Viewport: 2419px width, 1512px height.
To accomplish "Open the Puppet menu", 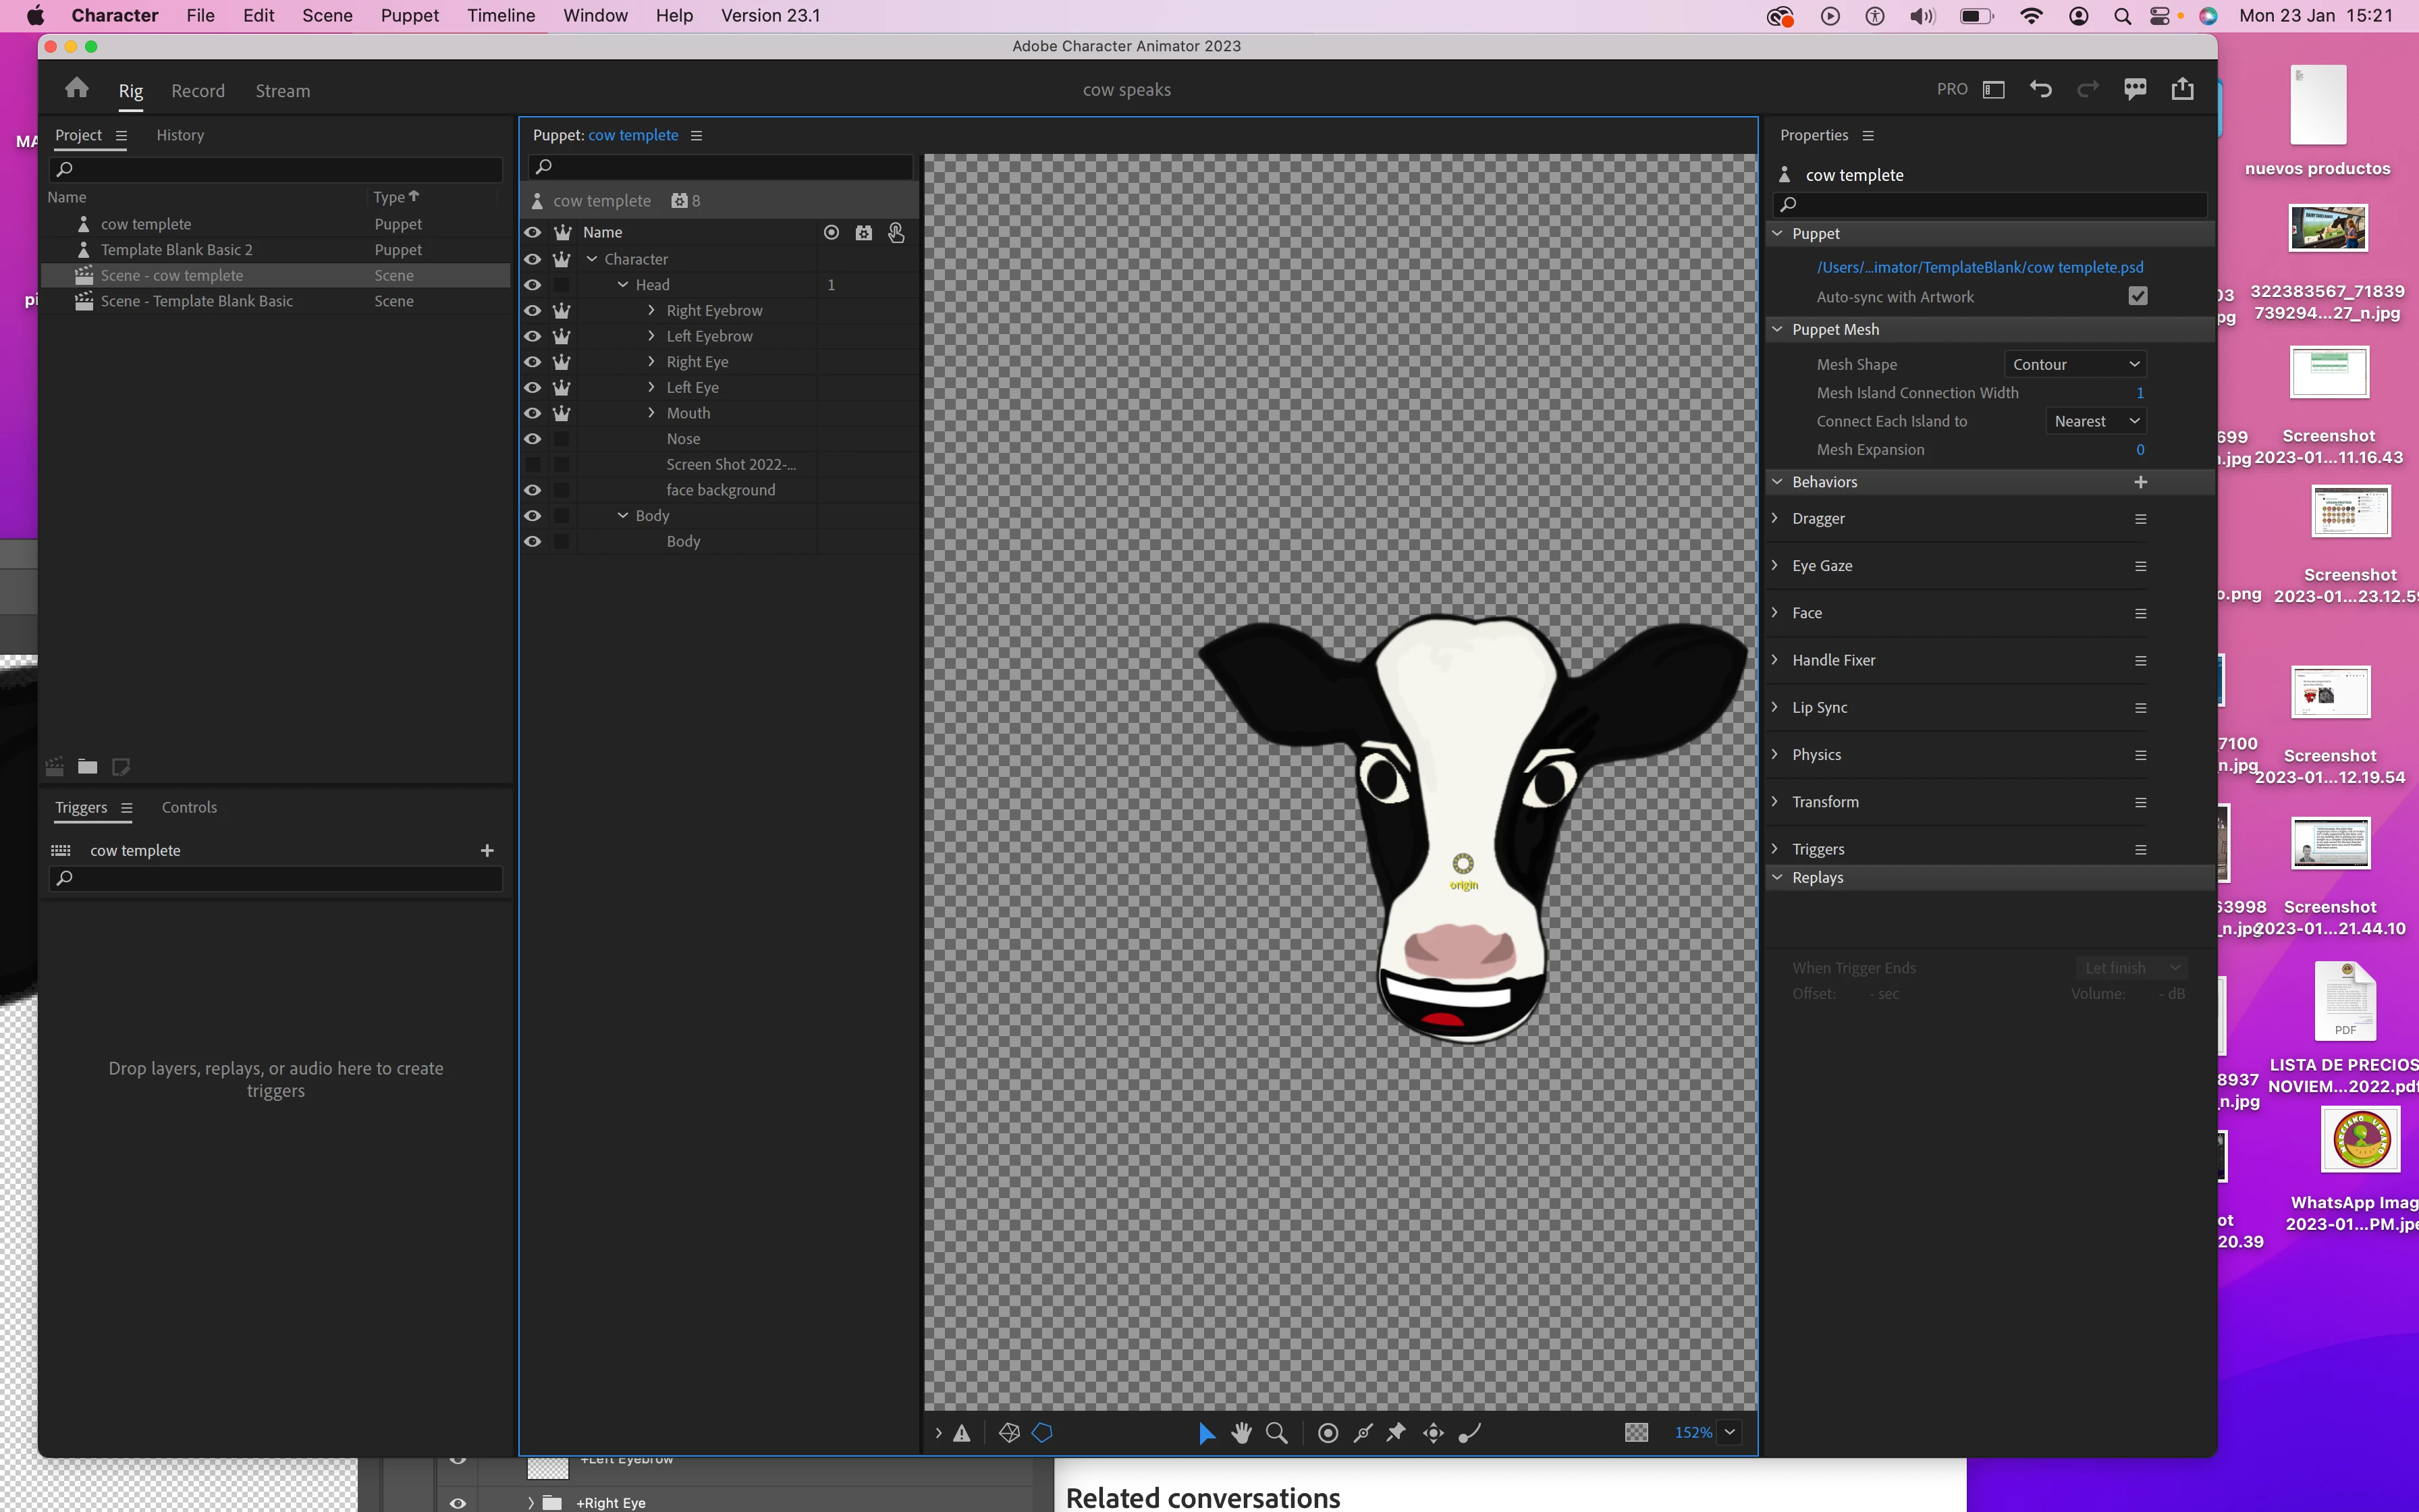I will [409, 15].
